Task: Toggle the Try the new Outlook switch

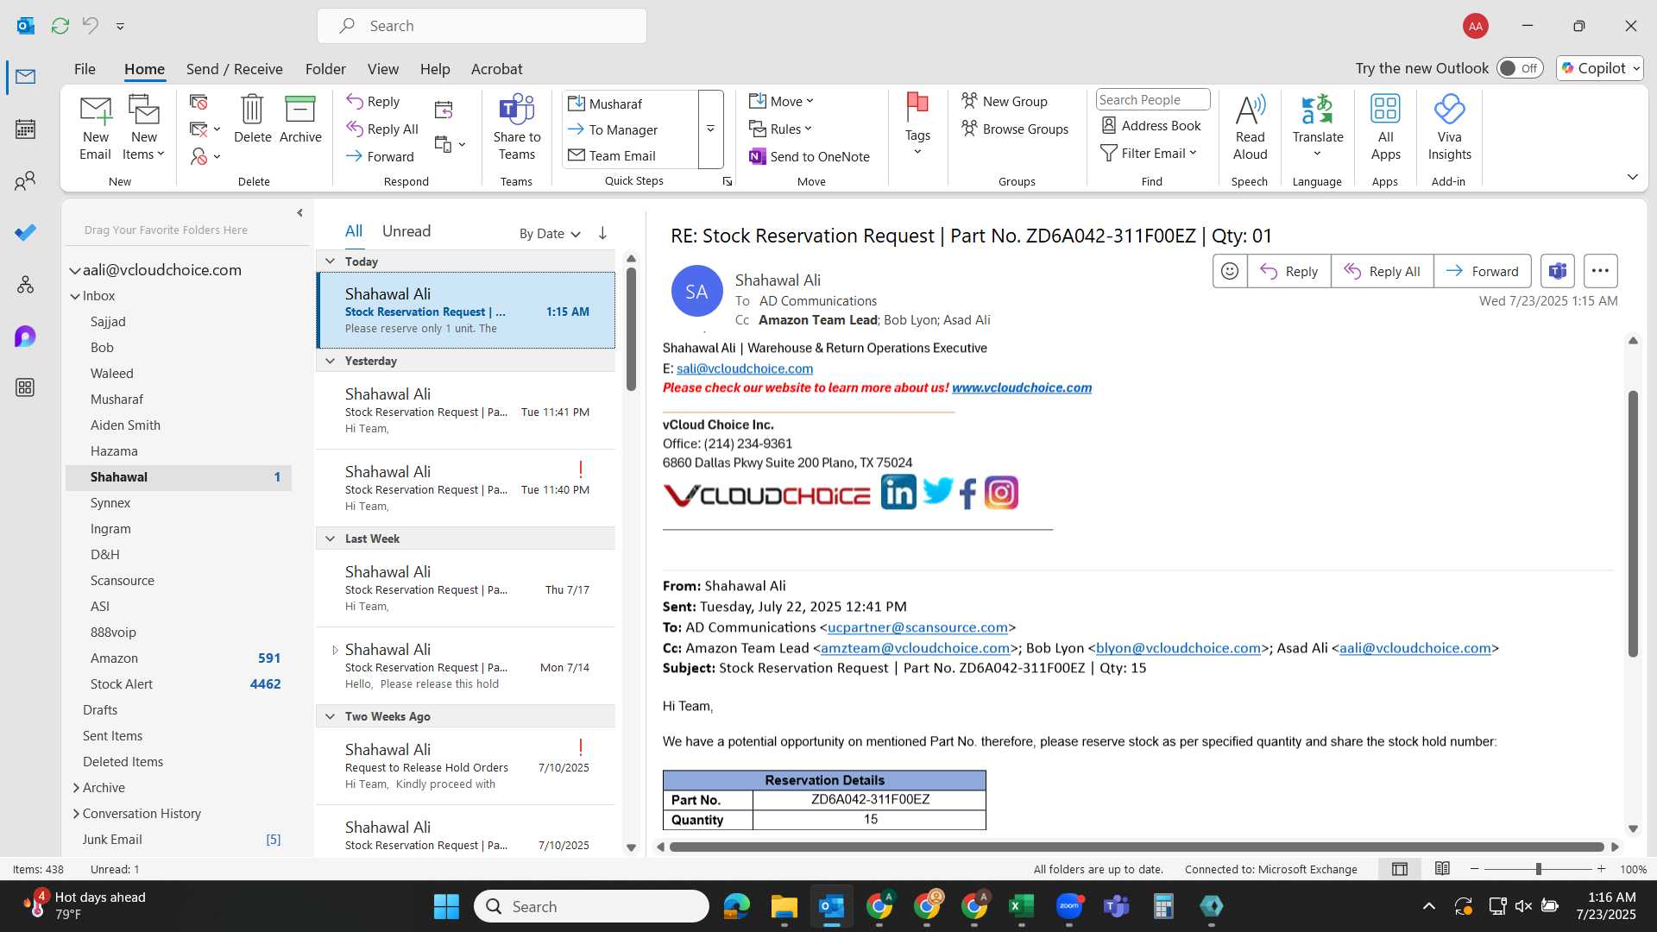Action: [1520, 68]
